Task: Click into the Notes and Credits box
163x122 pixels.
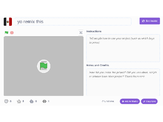Action: point(123,82)
